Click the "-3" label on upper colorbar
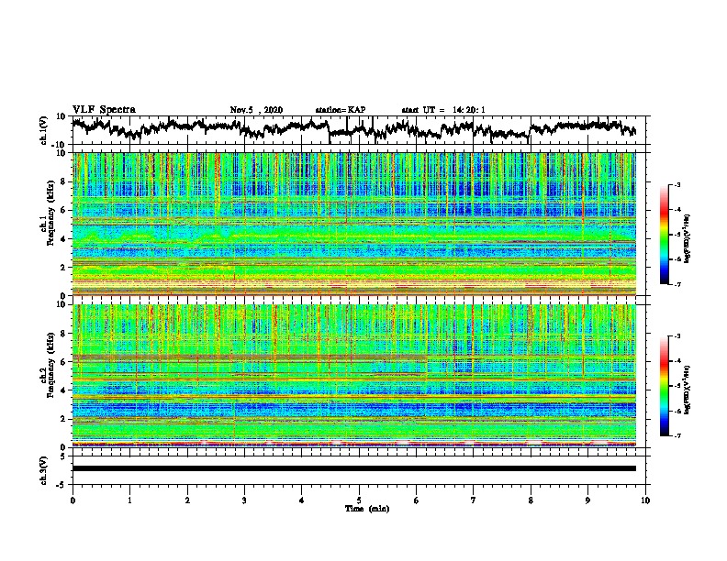The image size is (727, 561). [677, 185]
